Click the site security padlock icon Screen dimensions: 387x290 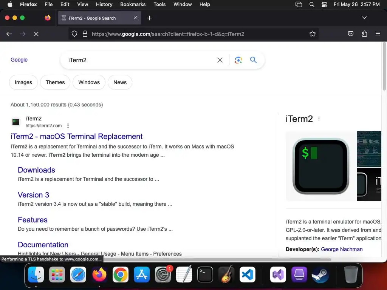pyautogui.click(x=85, y=34)
